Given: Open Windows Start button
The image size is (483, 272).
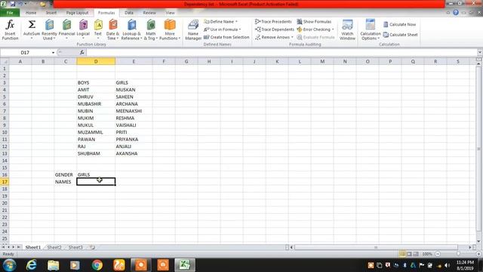Looking at the screenshot, I should (9, 265).
